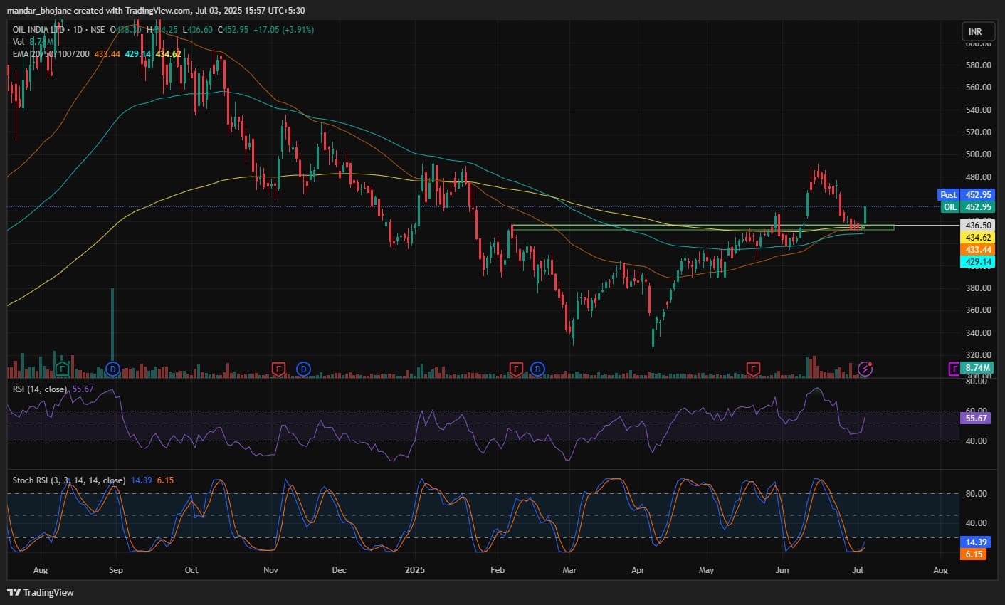Click the 540.00 price axis label
Screen dimensions: 1005x605
[978, 110]
